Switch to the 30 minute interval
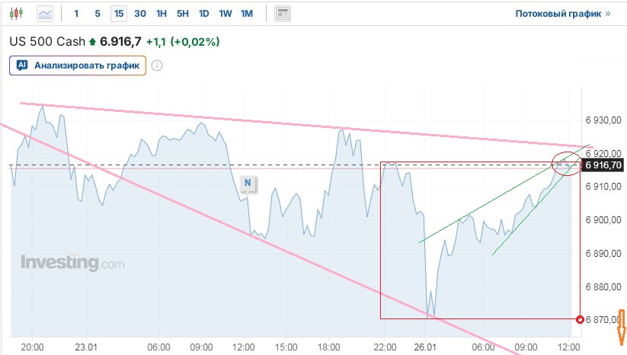The height and width of the screenshot is (355, 627). [140, 13]
